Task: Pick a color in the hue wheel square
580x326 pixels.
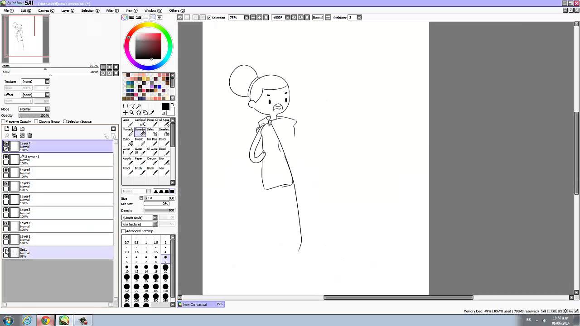Action: [148, 46]
